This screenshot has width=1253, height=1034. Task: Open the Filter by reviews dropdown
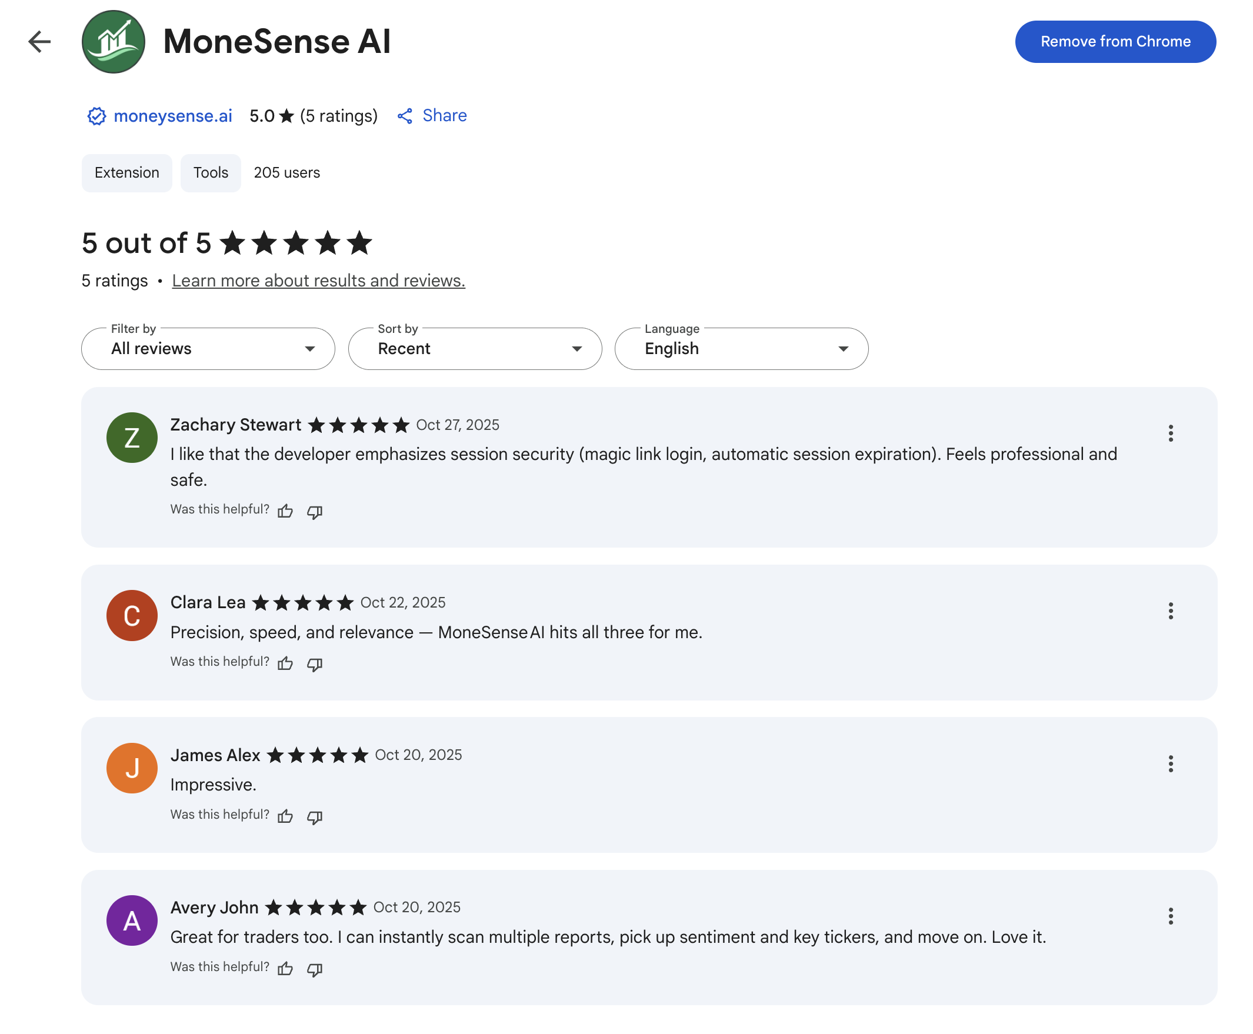point(206,348)
